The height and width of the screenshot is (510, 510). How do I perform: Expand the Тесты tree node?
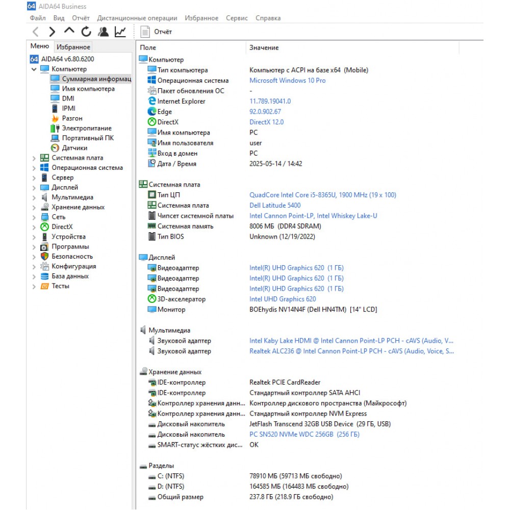tap(34, 286)
